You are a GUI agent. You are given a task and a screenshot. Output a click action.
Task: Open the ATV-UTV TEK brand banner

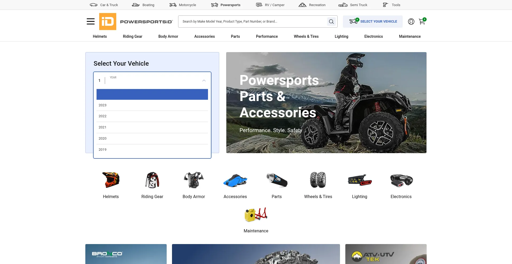pos(386,254)
